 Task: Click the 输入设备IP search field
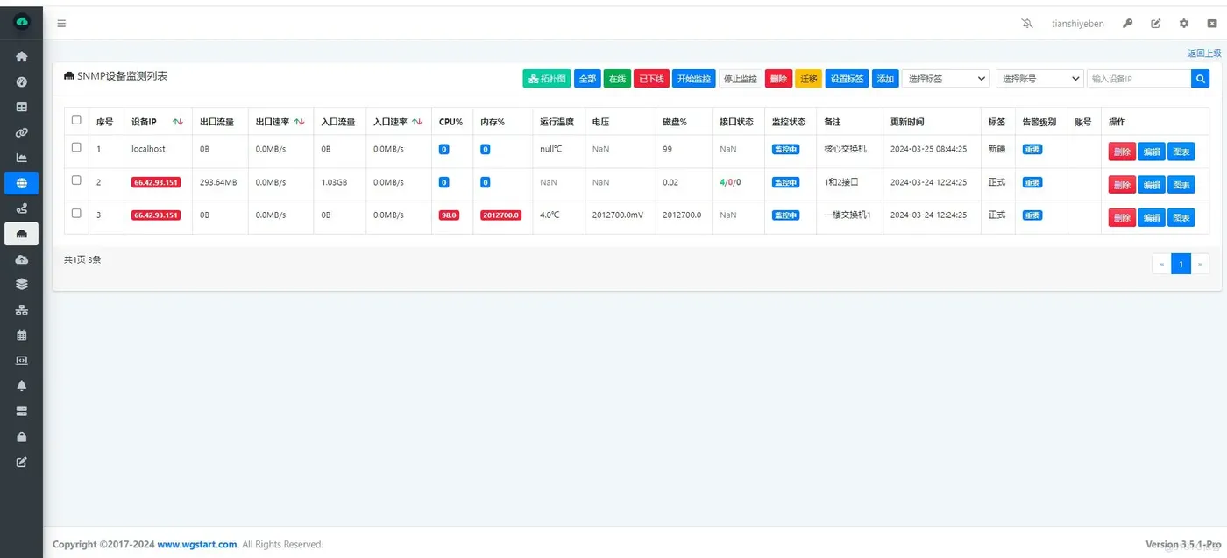coord(1138,79)
